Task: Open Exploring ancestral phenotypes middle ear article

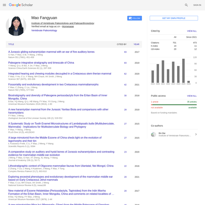Action: [60, 178]
